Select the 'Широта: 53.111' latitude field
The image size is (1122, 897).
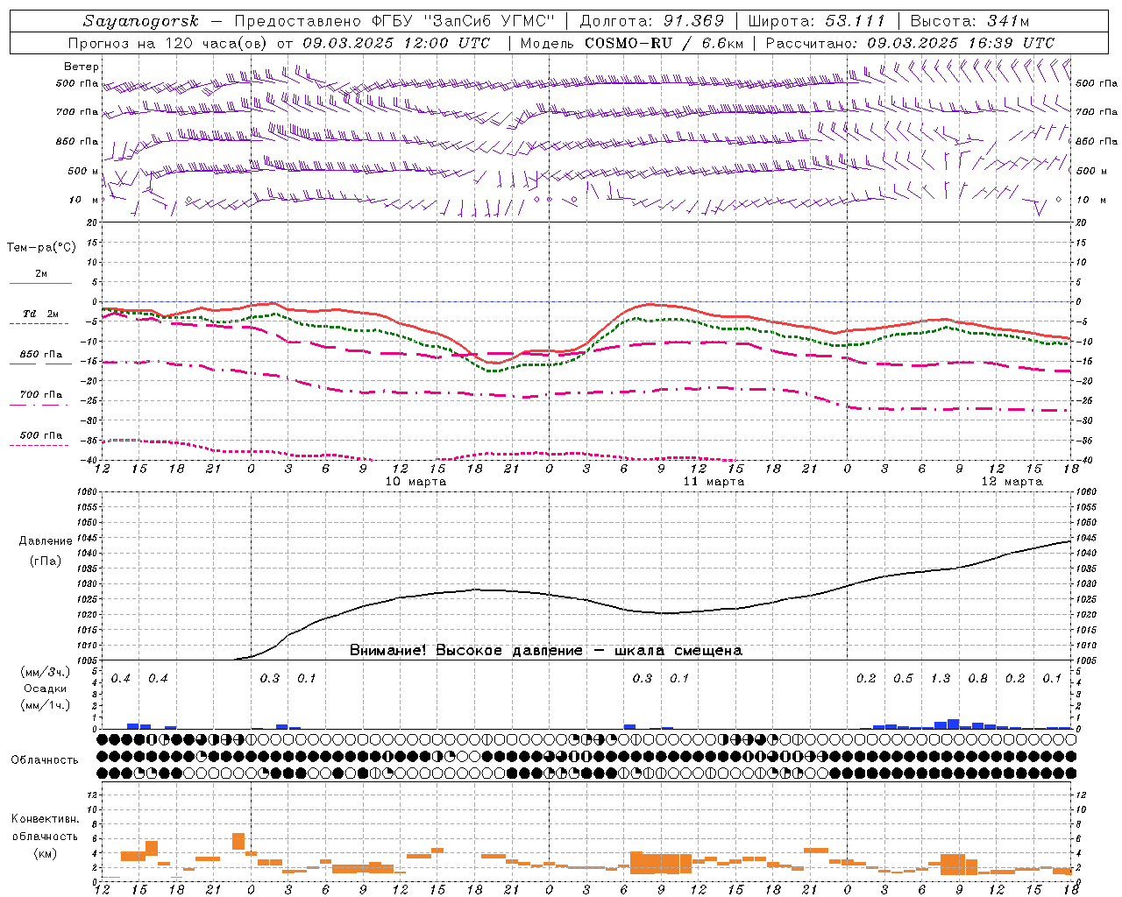click(817, 21)
